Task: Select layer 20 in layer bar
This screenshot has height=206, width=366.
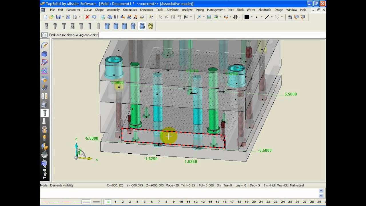Action: click(254, 202)
